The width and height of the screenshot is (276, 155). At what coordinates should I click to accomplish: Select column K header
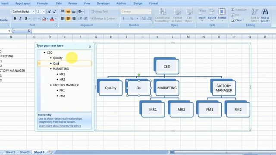pyautogui.click(x=157, y=37)
